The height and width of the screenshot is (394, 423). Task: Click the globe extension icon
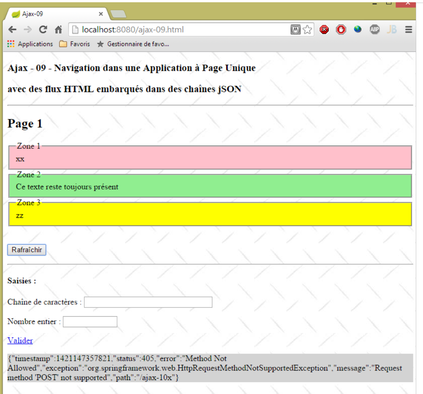358,29
